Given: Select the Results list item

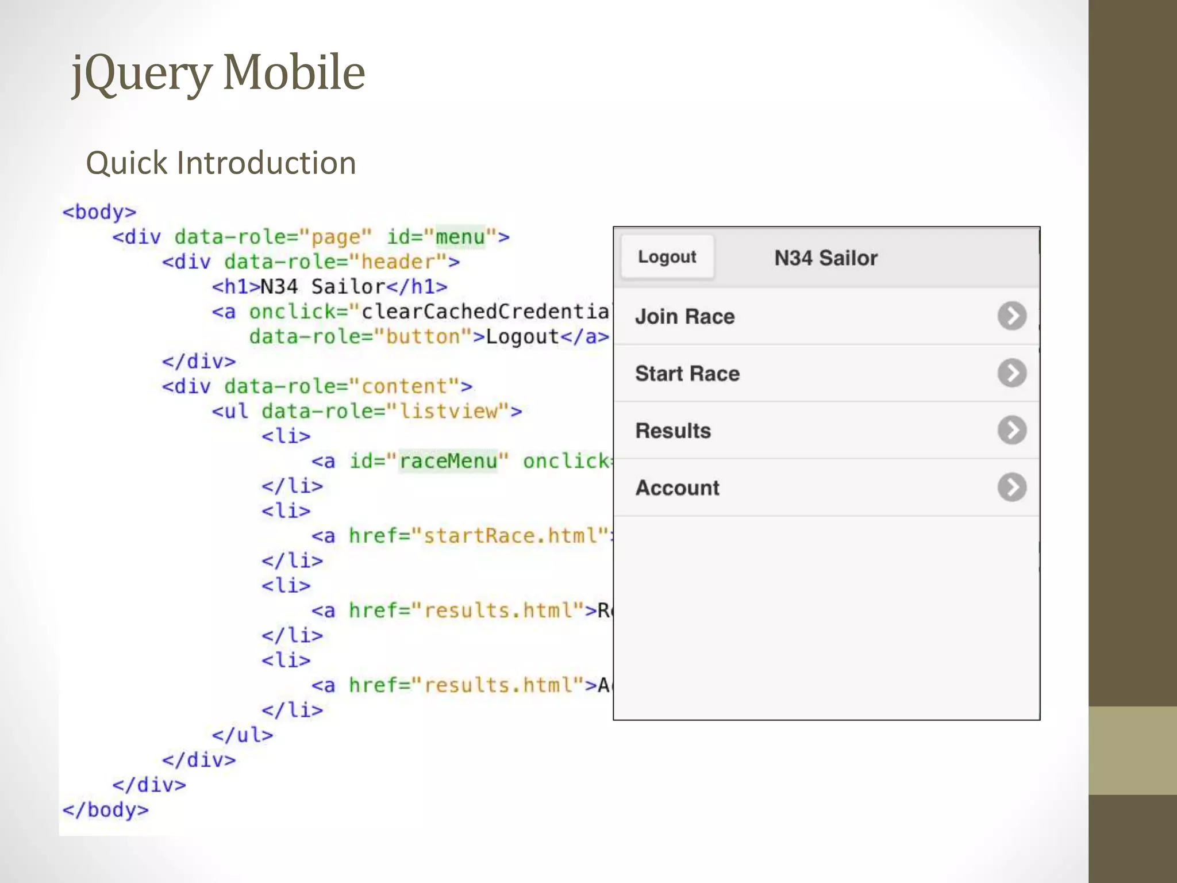Looking at the screenshot, I should (x=826, y=430).
